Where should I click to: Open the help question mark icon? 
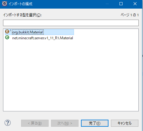pyautogui.click(x=8, y=123)
